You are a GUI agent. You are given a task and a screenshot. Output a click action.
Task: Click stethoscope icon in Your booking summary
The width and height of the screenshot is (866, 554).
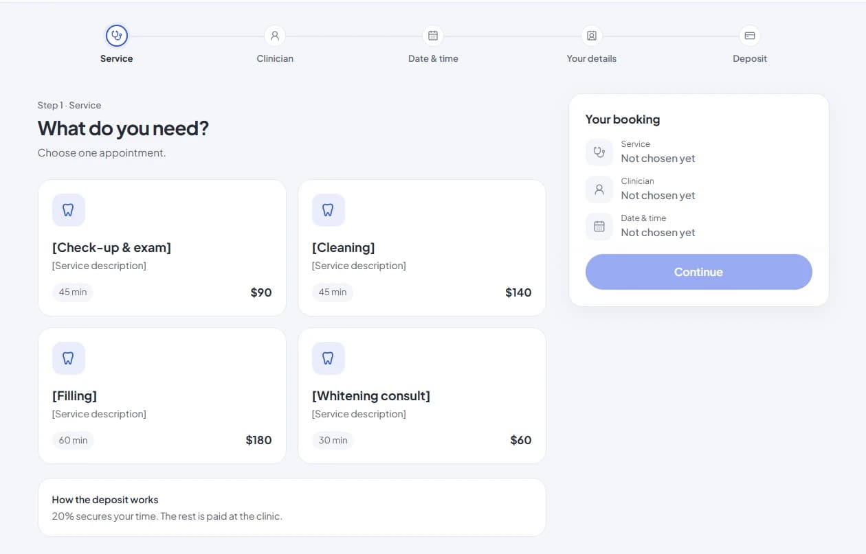599,152
